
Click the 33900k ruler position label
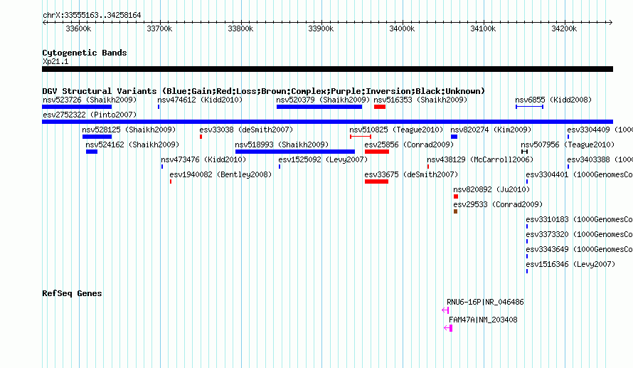(x=321, y=28)
